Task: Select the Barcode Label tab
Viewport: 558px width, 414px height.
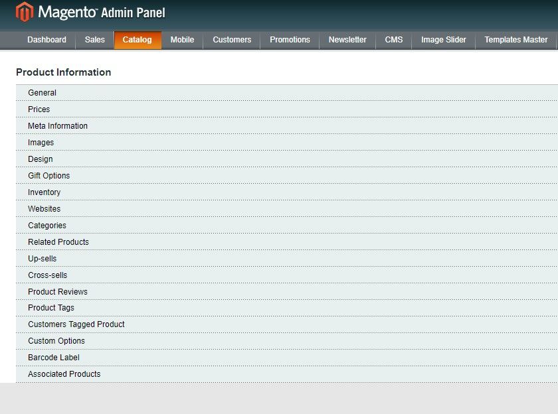Action: click(54, 358)
